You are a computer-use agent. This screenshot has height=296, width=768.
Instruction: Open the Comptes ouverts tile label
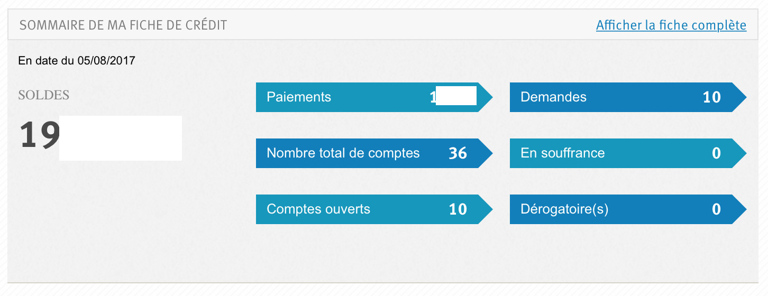click(x=318, y=209)
